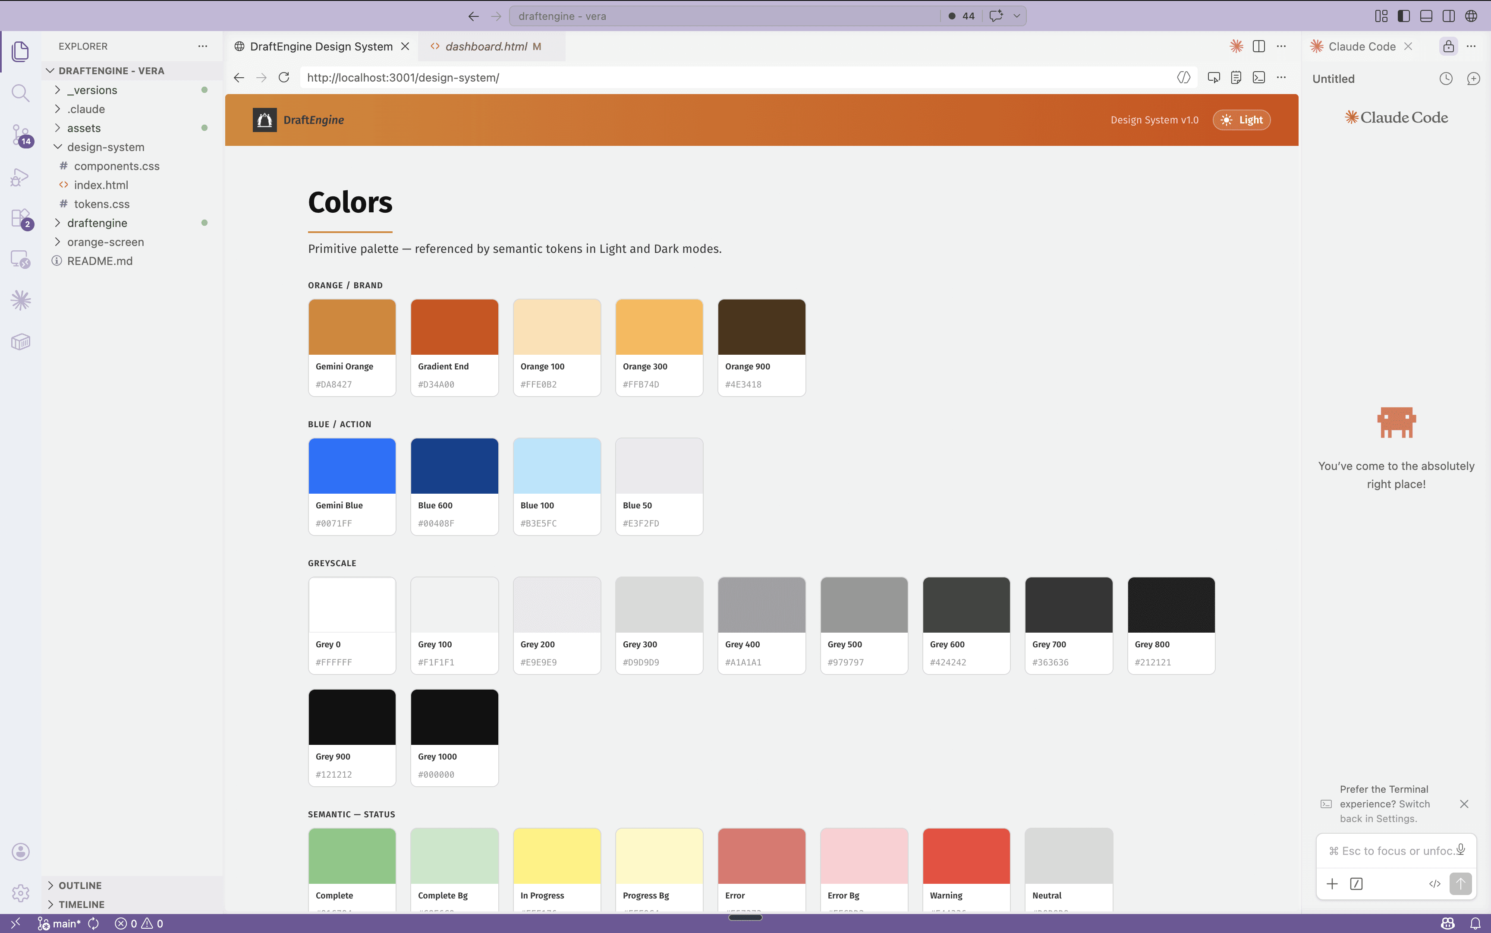Toggle the Light theme mode button
This screenshot has height=933, width=1491.
(1241, 120)
